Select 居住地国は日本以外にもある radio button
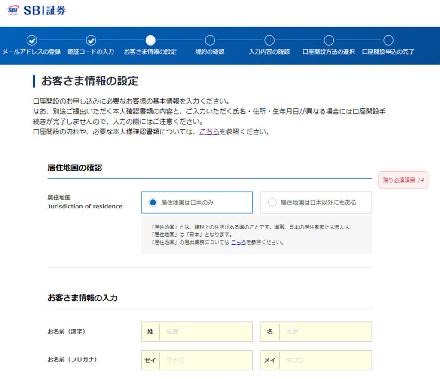 (x=272, y=202)
